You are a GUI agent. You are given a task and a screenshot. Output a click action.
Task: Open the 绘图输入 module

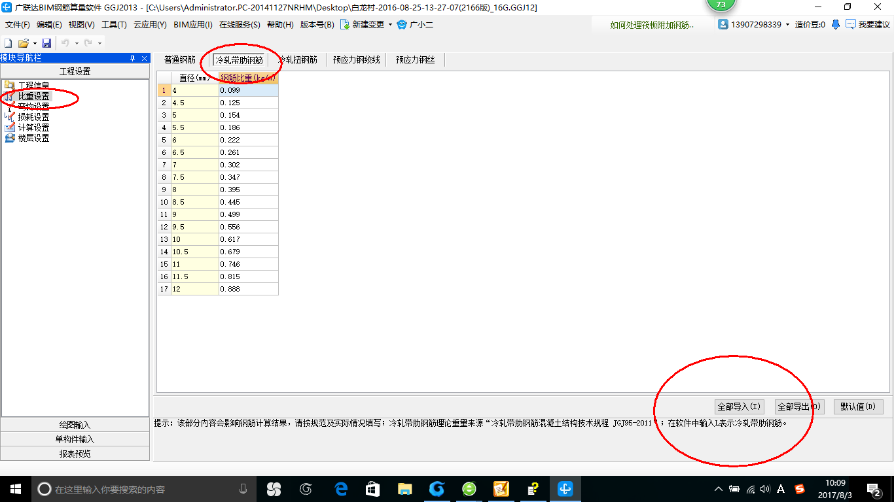[75, 425]
